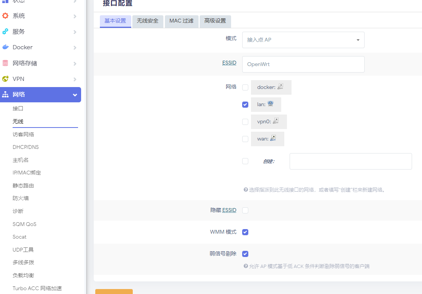Expand the Docker sidebar menu chevron

point(75,48)
